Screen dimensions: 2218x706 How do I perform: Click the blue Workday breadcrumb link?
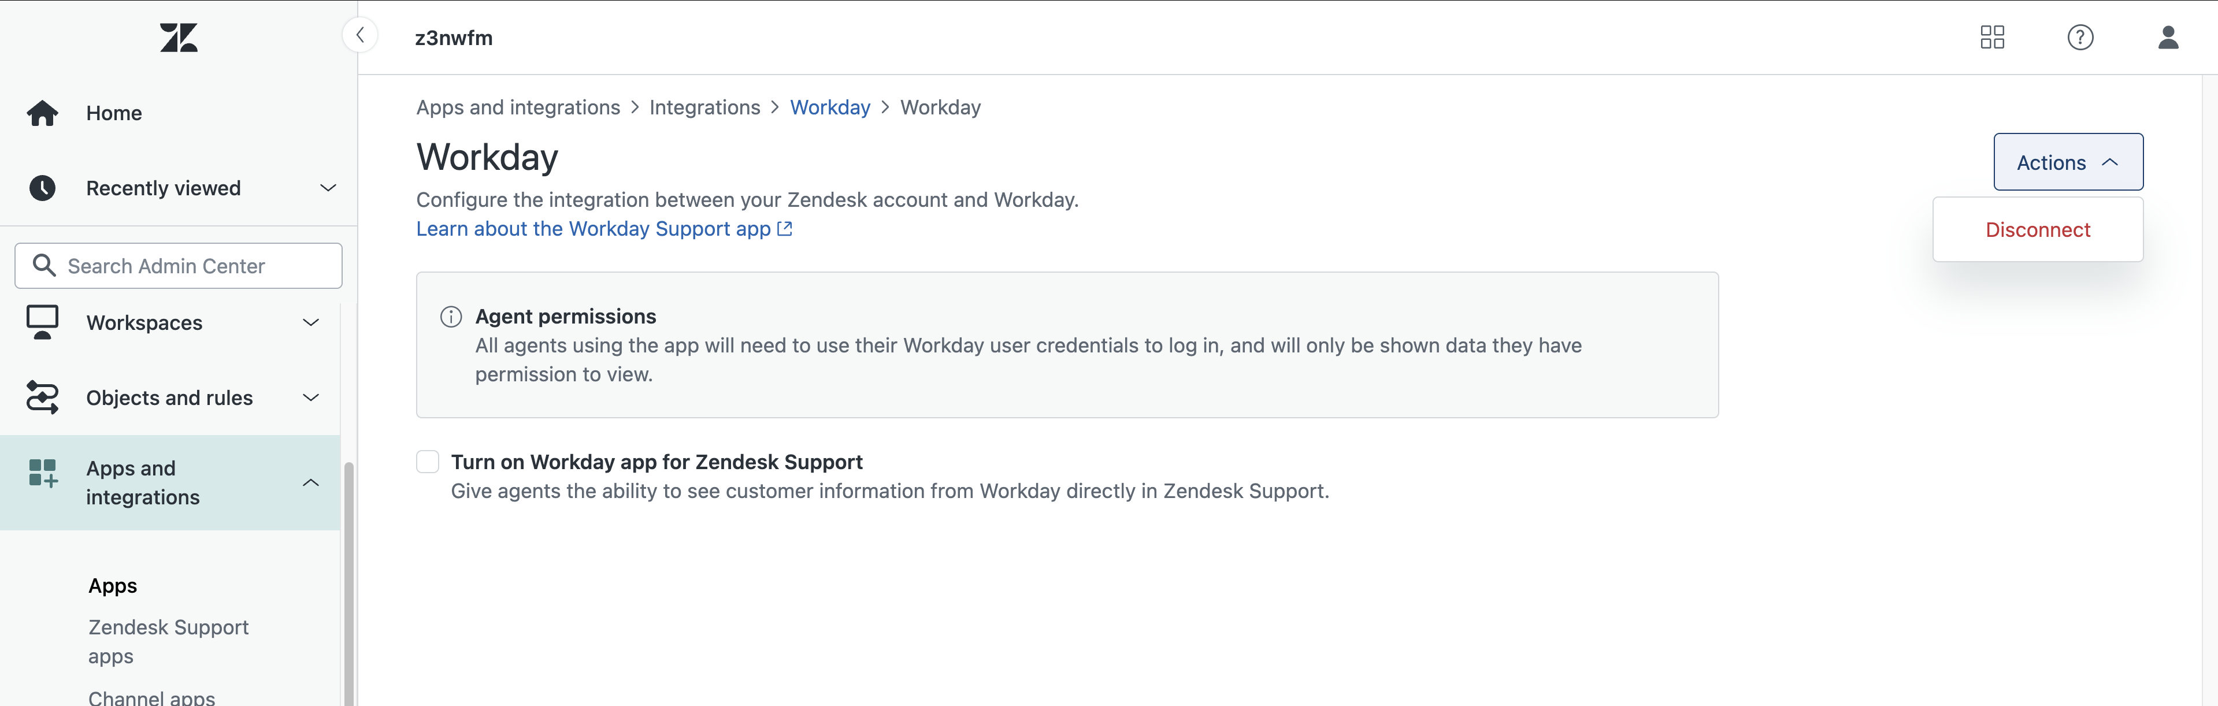point(830,107)
